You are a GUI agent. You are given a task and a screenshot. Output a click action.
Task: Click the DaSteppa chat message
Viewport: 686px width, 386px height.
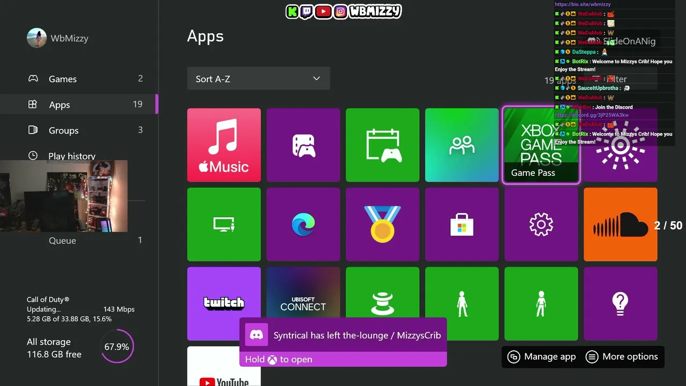581,52
